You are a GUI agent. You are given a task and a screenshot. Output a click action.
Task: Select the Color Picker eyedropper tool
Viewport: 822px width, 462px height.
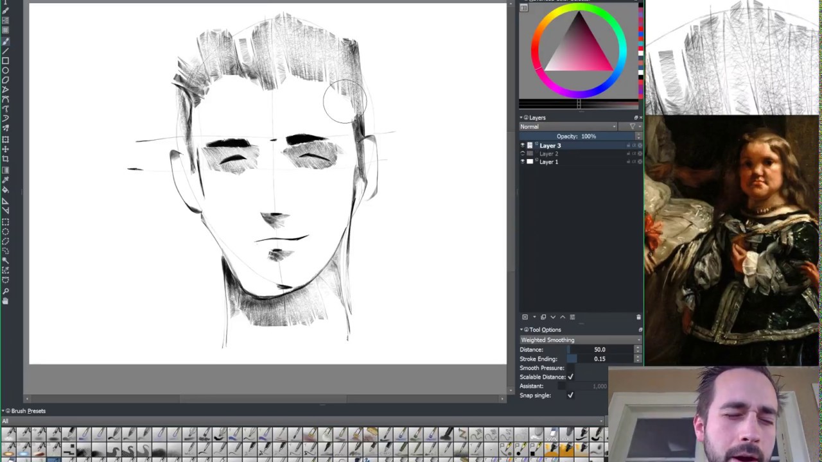5,180
